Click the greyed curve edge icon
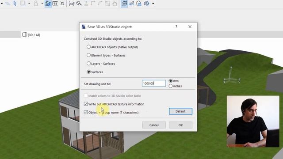 pyautogui.click(x=100, y=4)
